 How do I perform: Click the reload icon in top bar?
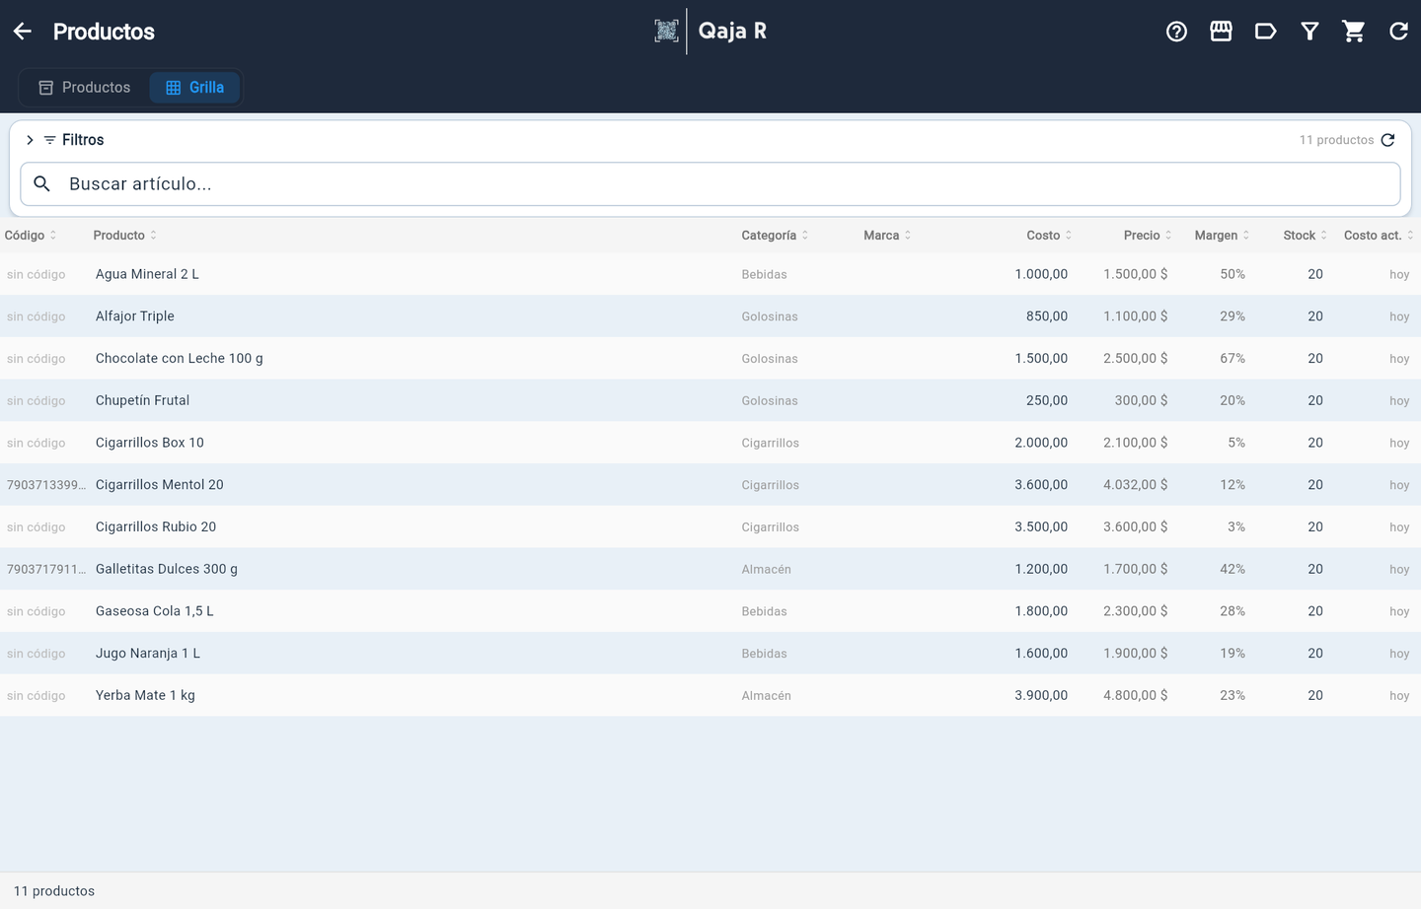point(1398,32)
